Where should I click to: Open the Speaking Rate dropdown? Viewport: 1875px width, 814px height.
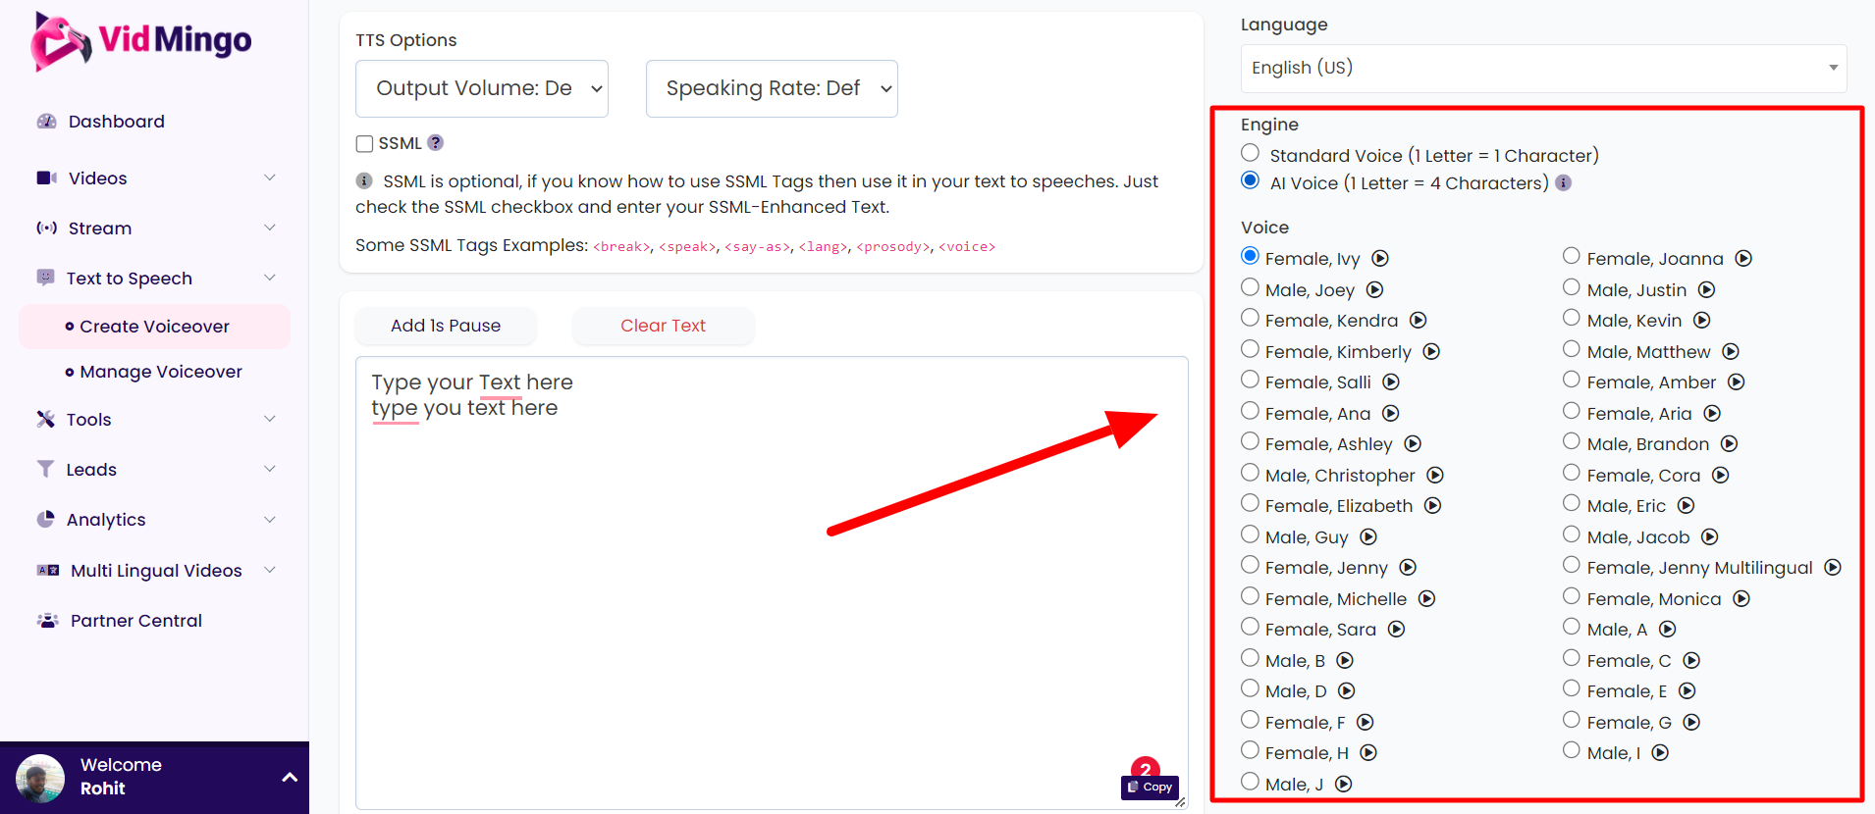coord(772,88)
